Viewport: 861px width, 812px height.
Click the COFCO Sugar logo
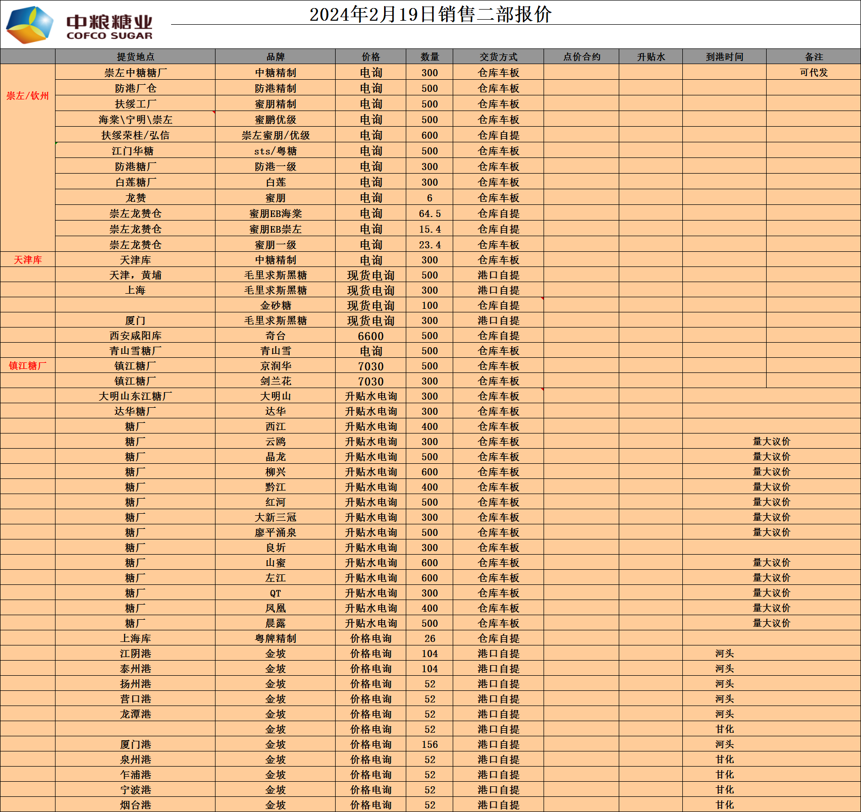tap(80, 25)
